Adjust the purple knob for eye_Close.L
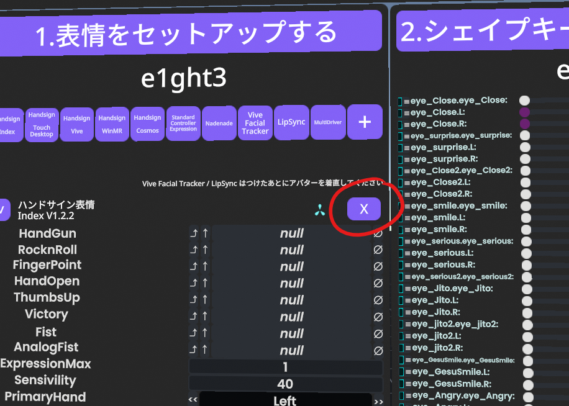569x406 pixels. point(525,112)
